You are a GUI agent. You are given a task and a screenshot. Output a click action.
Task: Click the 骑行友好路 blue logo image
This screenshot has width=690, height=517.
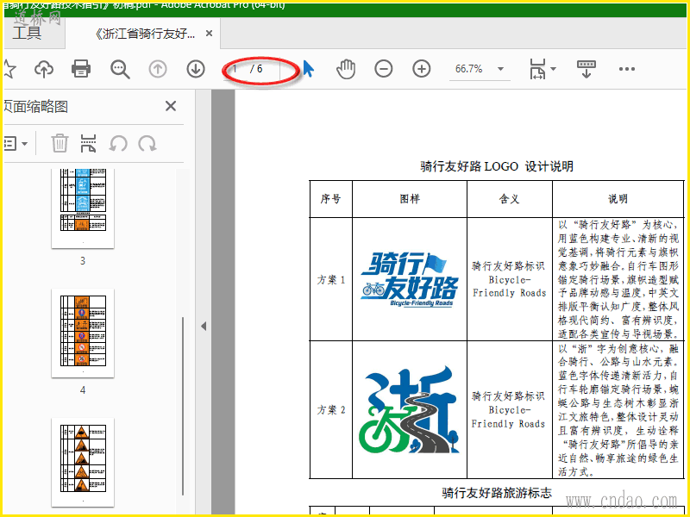(409, 279)
